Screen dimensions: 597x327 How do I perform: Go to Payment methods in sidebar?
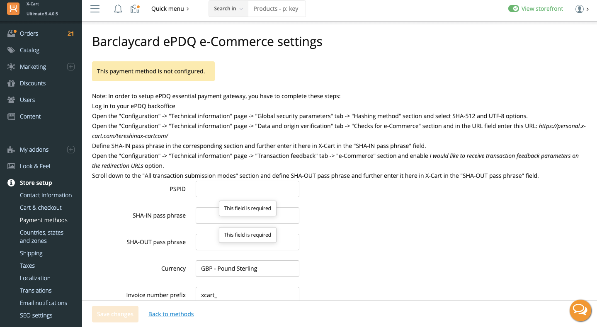[44, 220]
